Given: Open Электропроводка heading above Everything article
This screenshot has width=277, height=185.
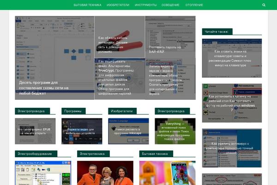Looking at the screenshot, I should point(172,111).
